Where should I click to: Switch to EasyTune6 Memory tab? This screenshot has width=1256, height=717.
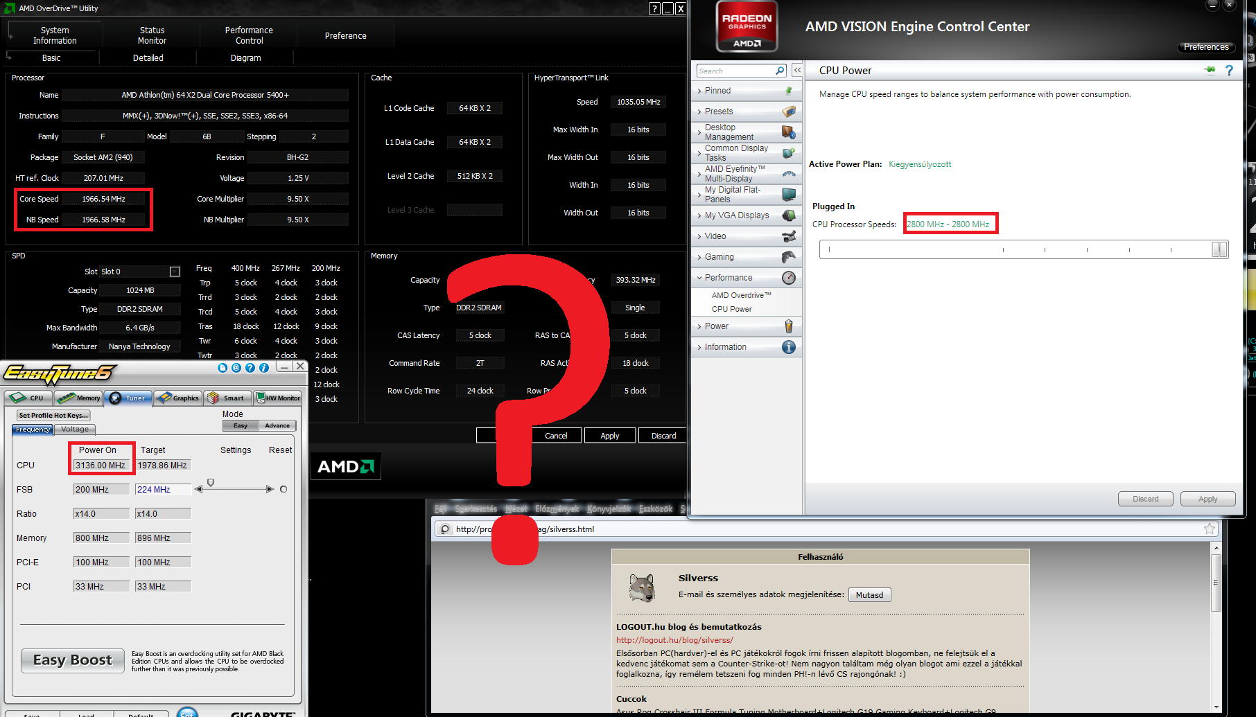pyautogui.click(x=78, y=398)
